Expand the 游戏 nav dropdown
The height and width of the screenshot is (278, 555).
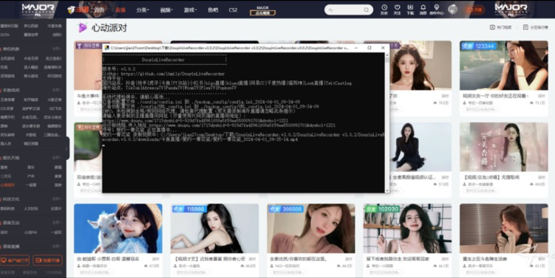(x=190, y=10)
